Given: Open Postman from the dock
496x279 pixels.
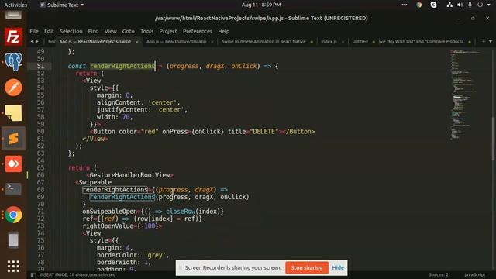Looking at the screenshot, I should click(x=13, y=88).
